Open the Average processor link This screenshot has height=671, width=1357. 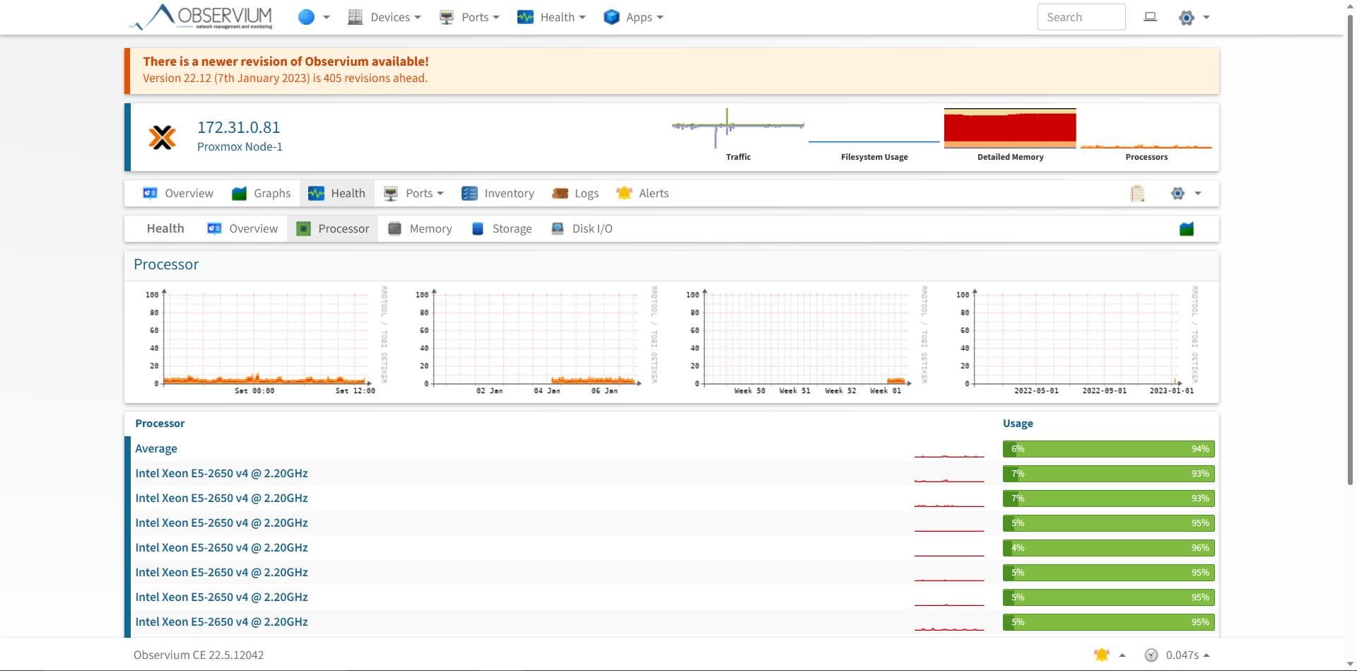click(x=156, y=448)
